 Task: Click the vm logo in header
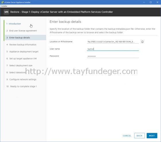[6, 12]
